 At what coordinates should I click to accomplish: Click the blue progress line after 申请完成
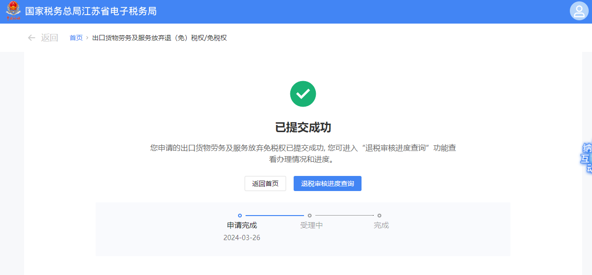click(x=275, y=216)
